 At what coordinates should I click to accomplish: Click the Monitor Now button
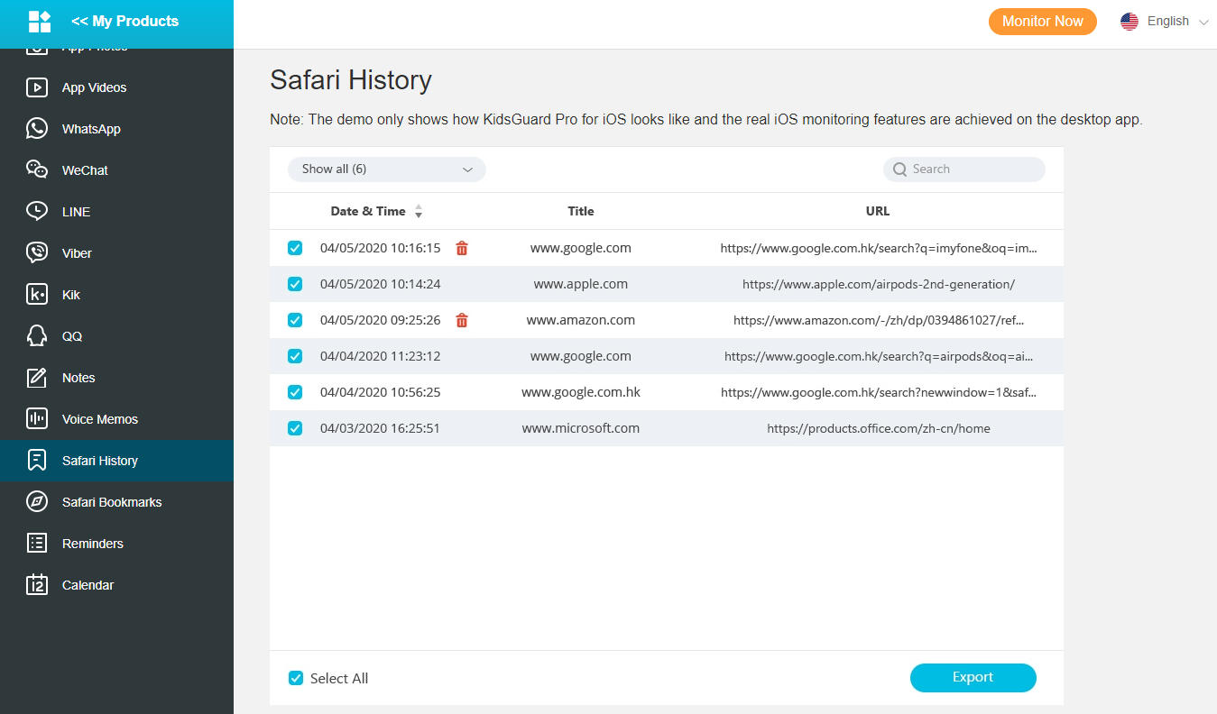1042,22
